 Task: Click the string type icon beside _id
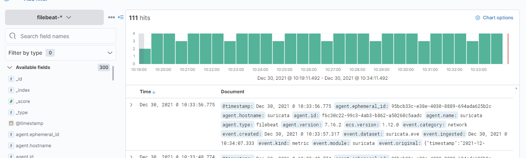tap(11, 79)
